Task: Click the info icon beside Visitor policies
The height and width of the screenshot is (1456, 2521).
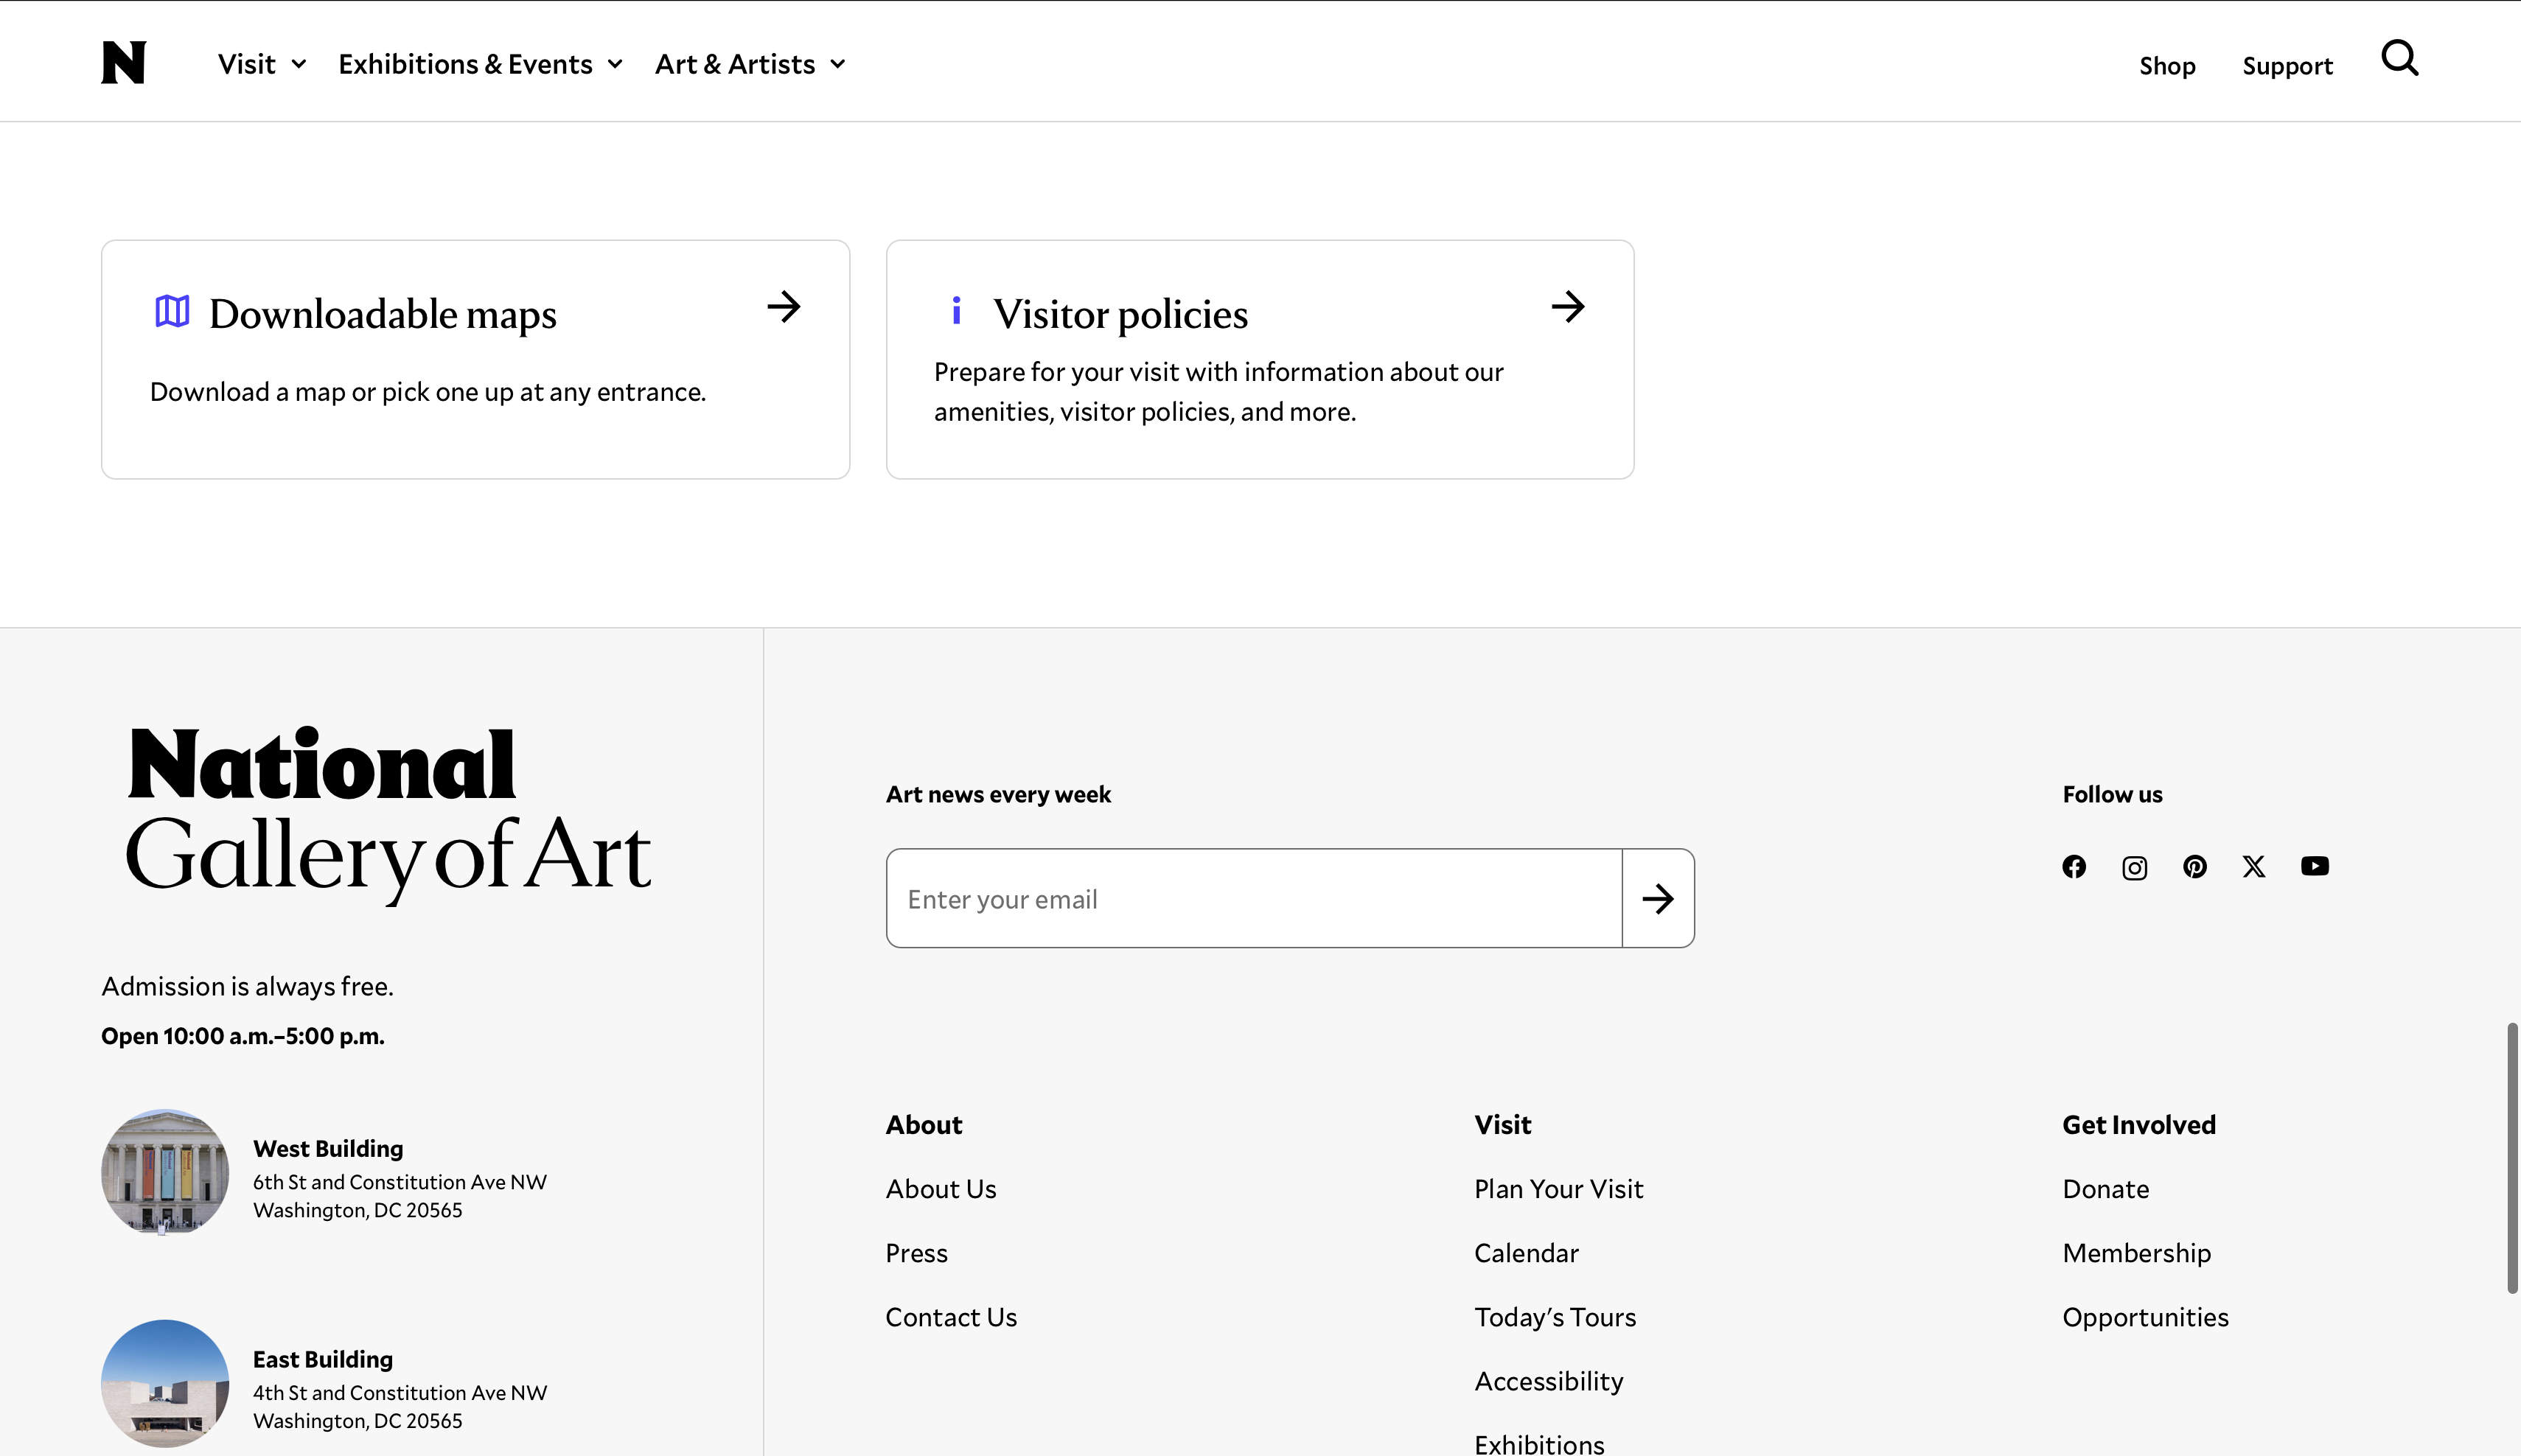Action: click(x=956, y=310)
